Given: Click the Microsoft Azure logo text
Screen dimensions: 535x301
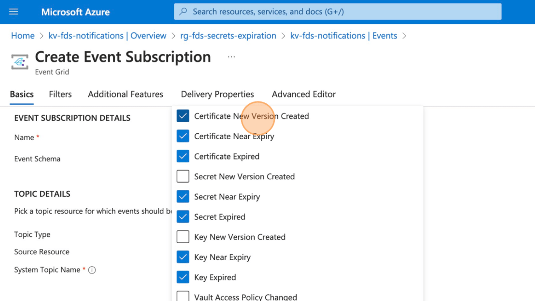Looking at the screenshot, I should pyautogui.click(x=75, y=12).
